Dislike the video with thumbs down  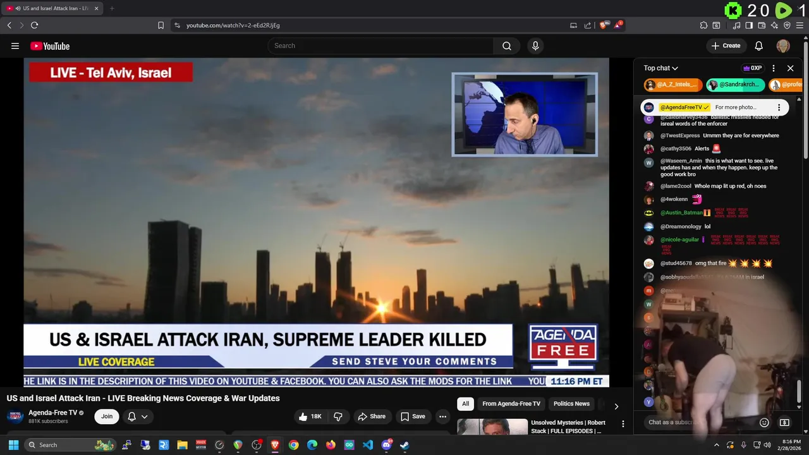pos(338,416)
